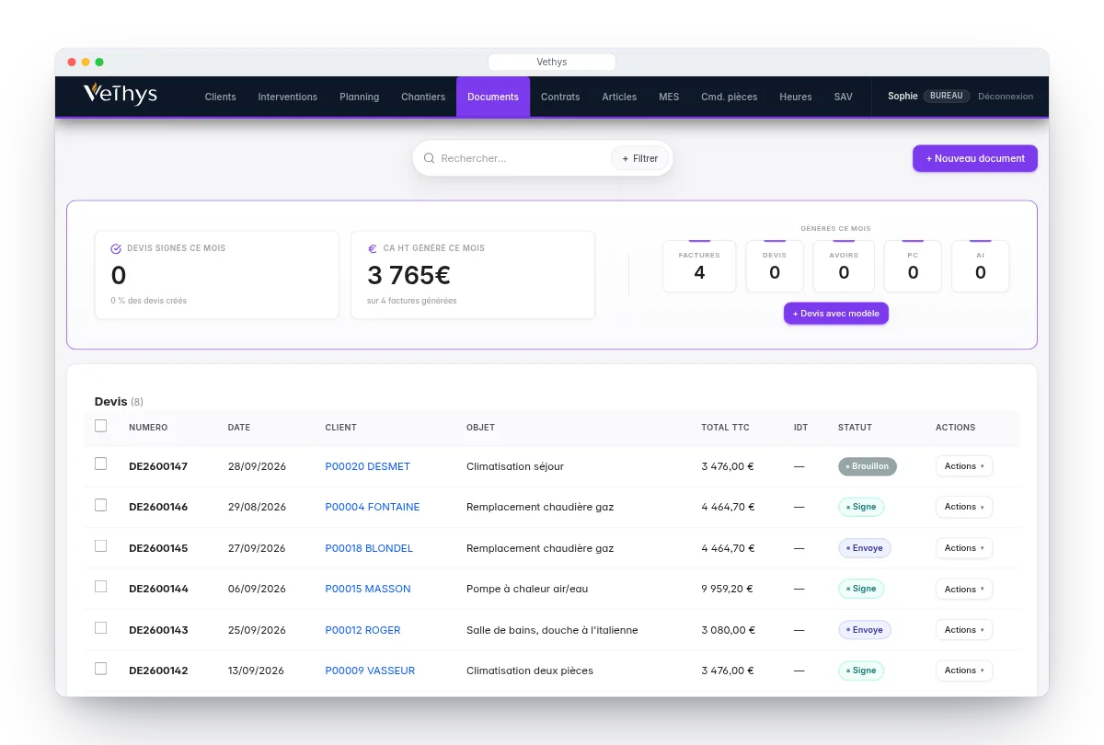This screenshot has height=745, width=1104.
Task: Click the Brouillon status badge
Action: pos(868,466)
